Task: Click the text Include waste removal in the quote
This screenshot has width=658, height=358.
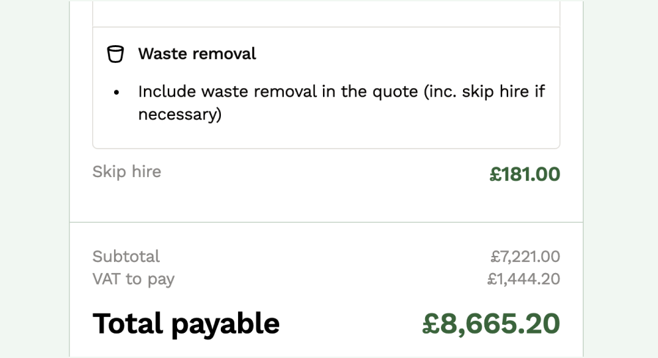Action: click(278, 91)
